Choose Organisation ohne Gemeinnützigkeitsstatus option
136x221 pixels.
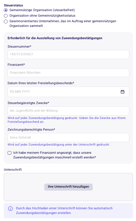pos(6,16)
